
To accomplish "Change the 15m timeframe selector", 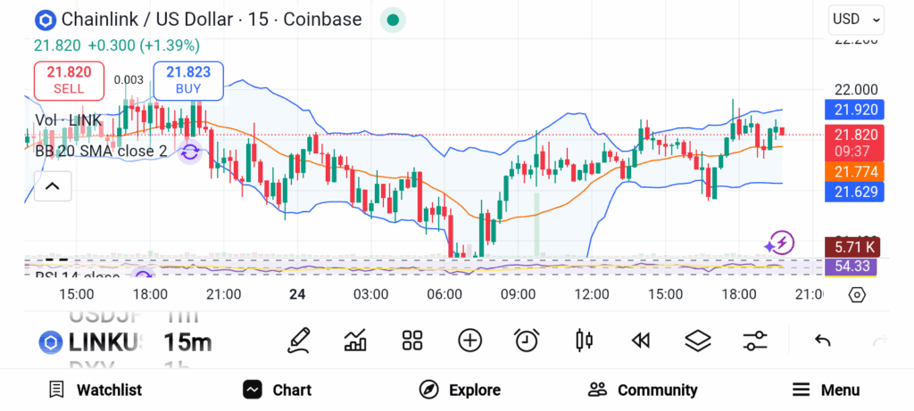I will 187,341.
